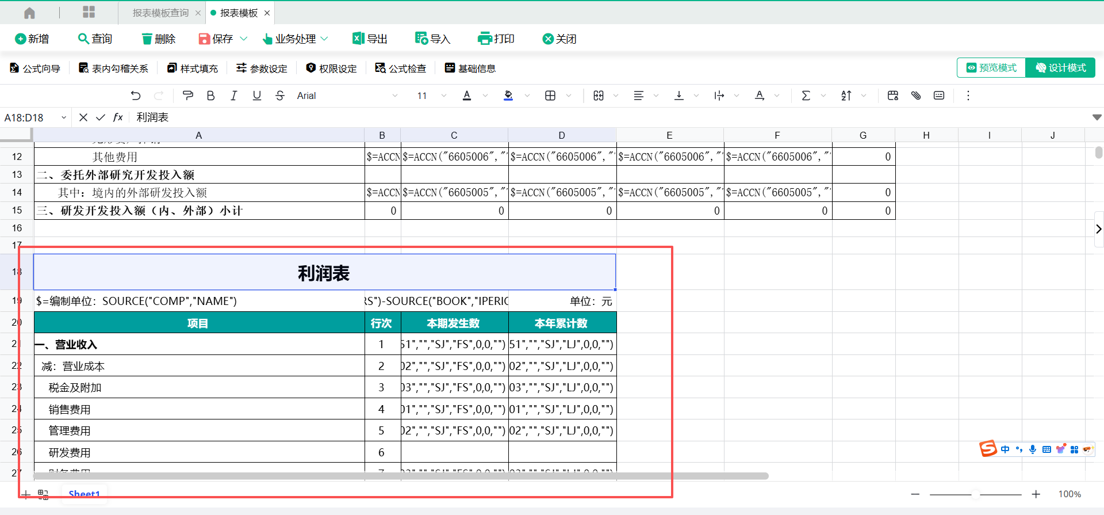Screen dimensions: 1104x515
Task: Expand the font size 11 dropdown
Action: click(x=443, y=96)
